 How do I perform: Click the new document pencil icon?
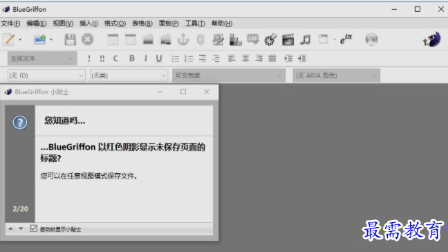(x=9, y=39)
